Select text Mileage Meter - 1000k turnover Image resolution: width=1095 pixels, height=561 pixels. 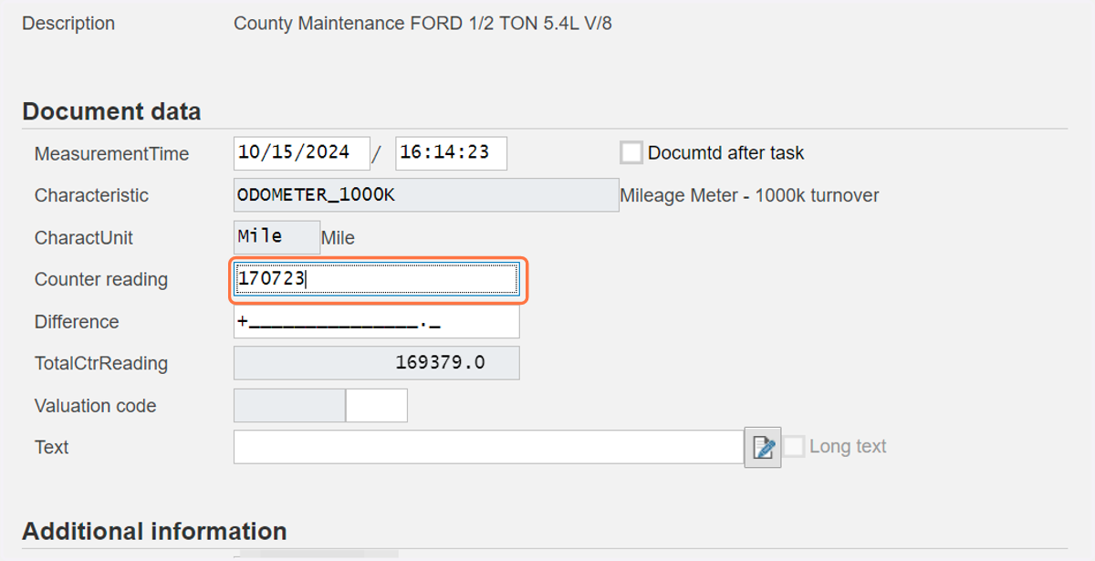click(x=749, y=195)
